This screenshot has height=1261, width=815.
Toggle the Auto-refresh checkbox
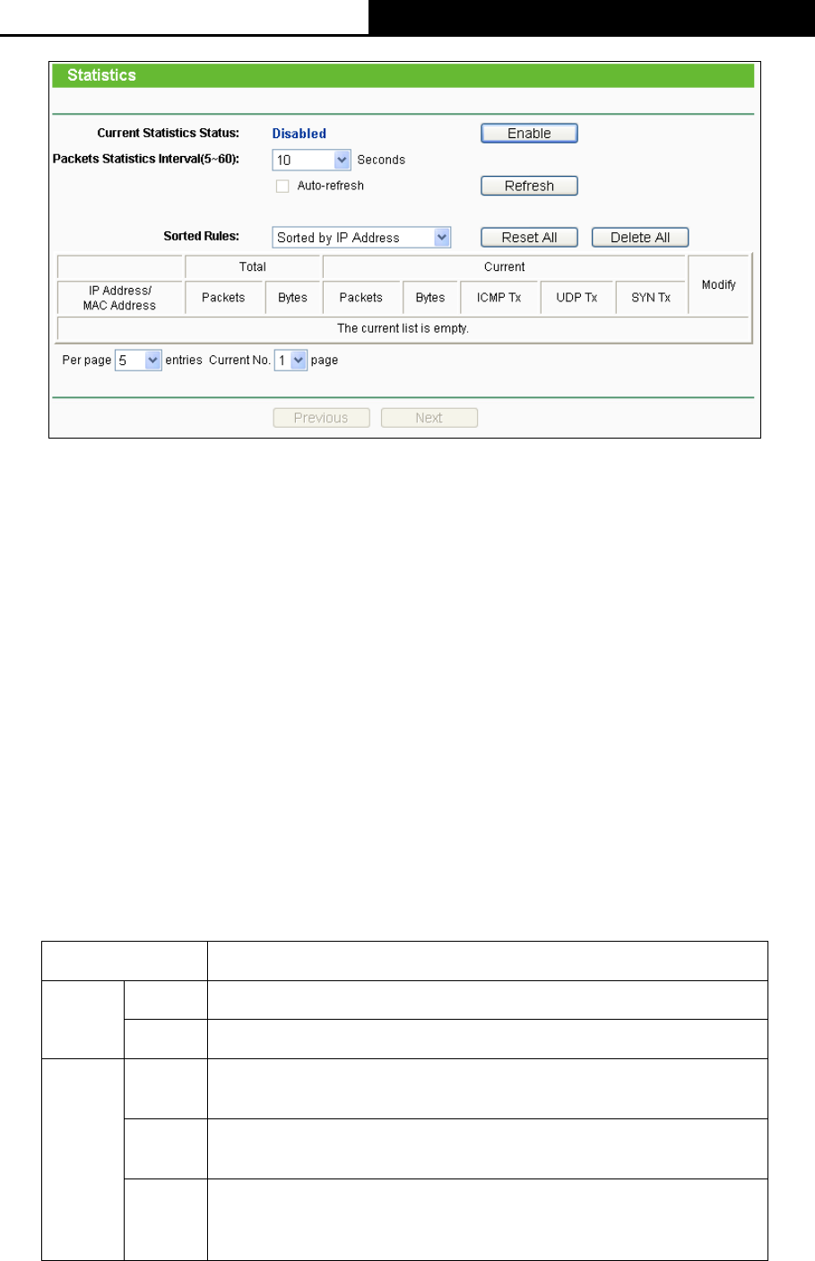click(x=282, y=187)
